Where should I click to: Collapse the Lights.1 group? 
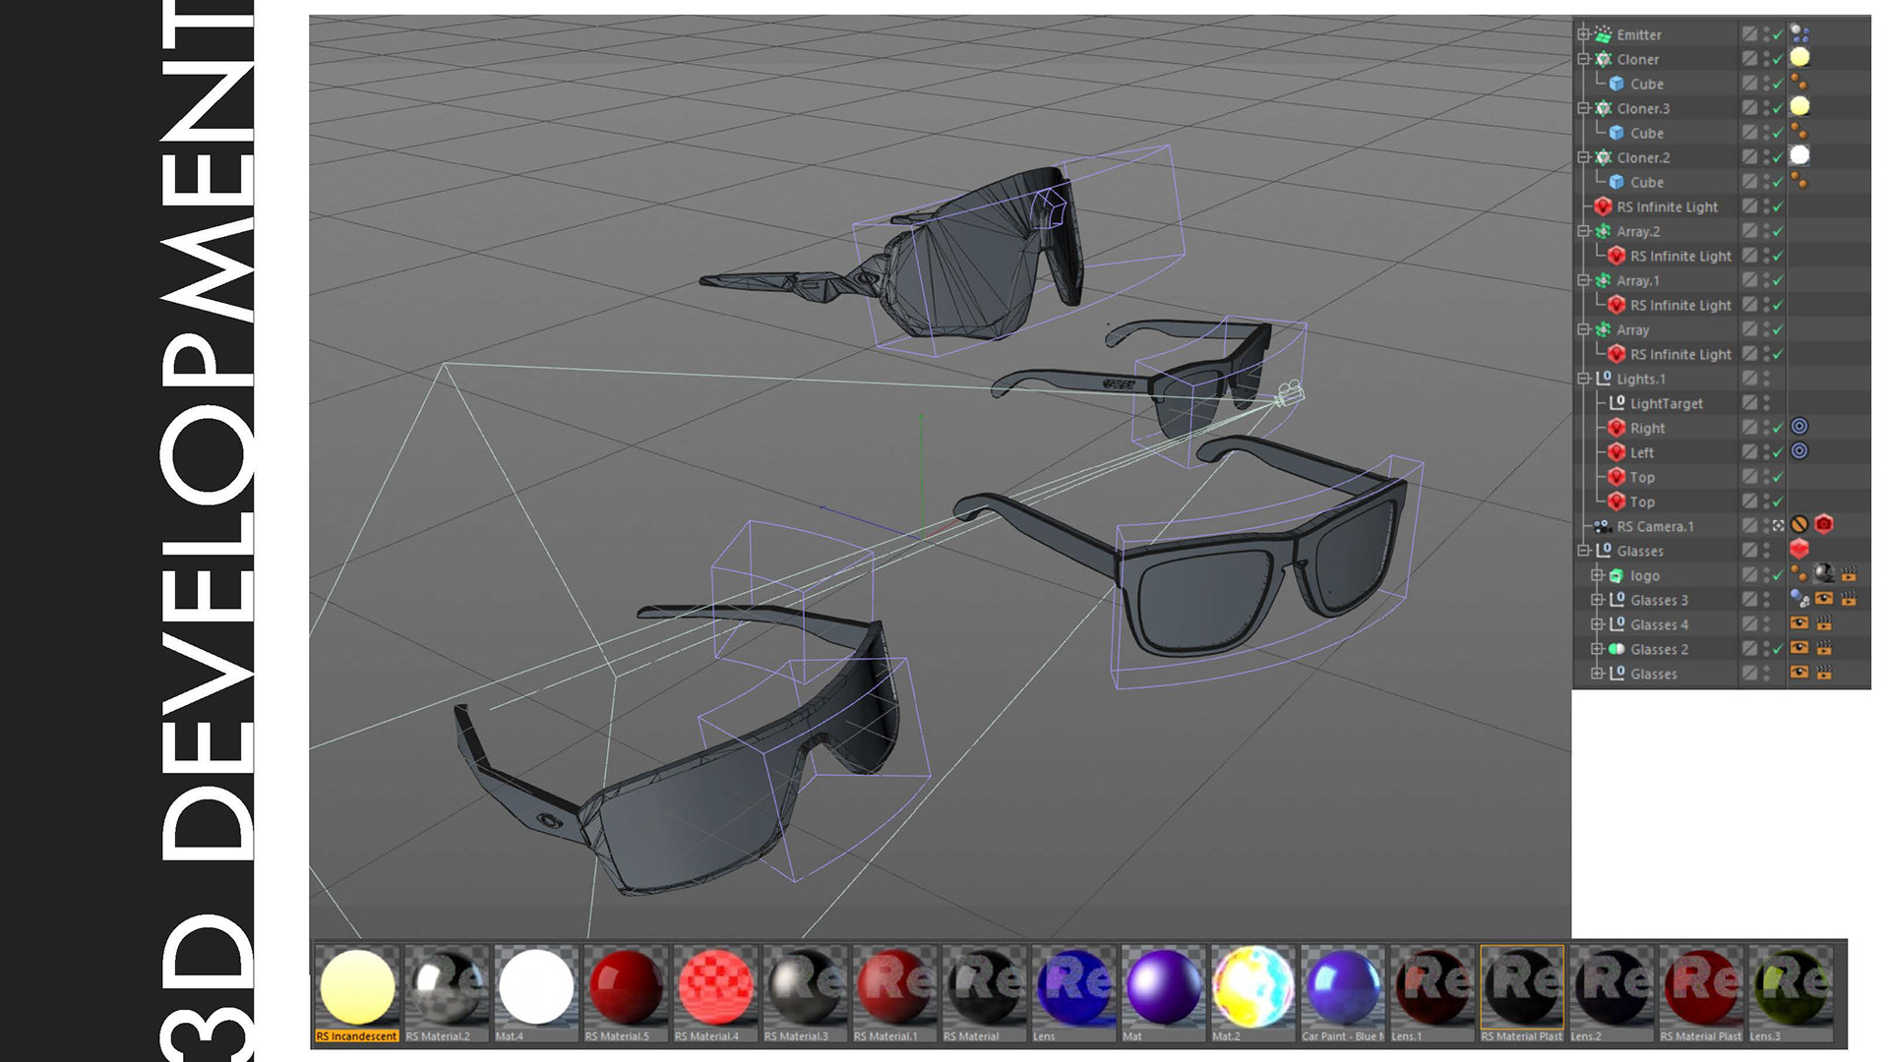(1583, 379)
